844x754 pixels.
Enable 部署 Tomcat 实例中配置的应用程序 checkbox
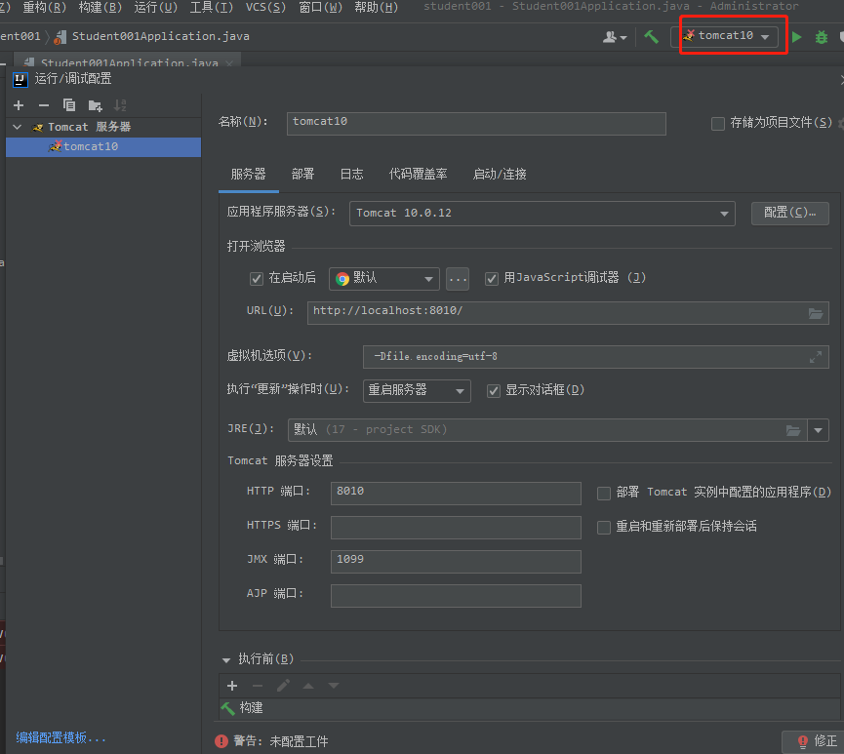(604, 494)
